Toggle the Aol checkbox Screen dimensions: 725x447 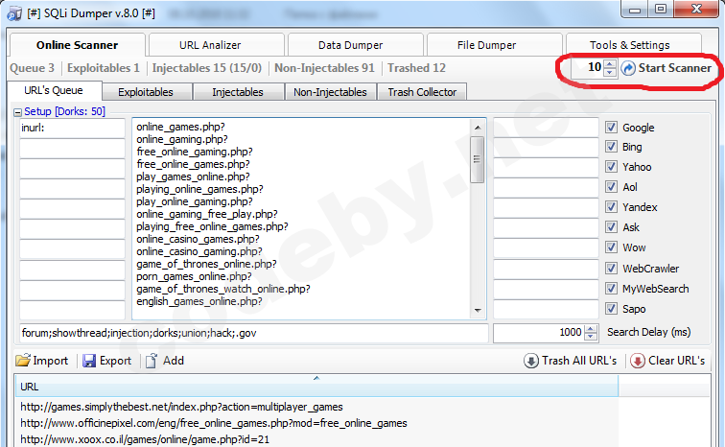pos(611,186)
